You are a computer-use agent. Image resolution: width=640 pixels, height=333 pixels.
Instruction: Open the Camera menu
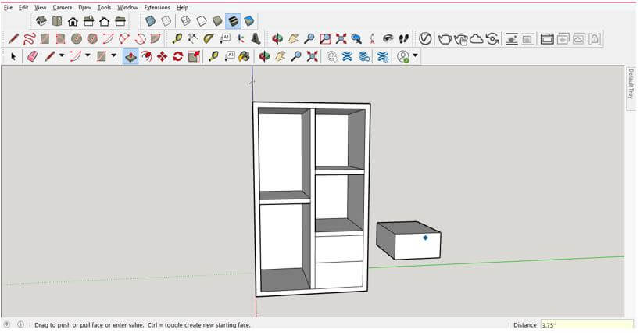(x=62, y=7)
